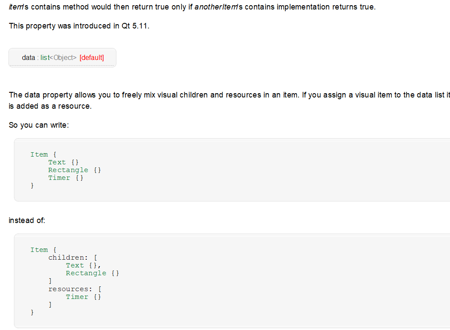Click the red '[default]' attribute label
Image resolution: width=450 pixels, height=330 pixels.
pos(92,57)
